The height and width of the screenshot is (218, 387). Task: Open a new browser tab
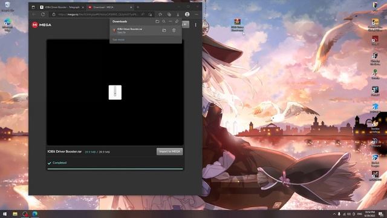click(138, 7)
